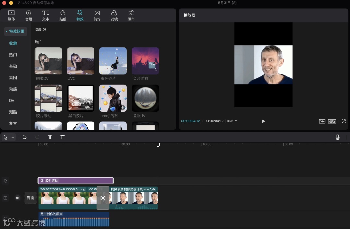Image resolution: width=350 pixels, height=229 pixels.
Task: Click the 适应 fit button
Action: [332, 121]
